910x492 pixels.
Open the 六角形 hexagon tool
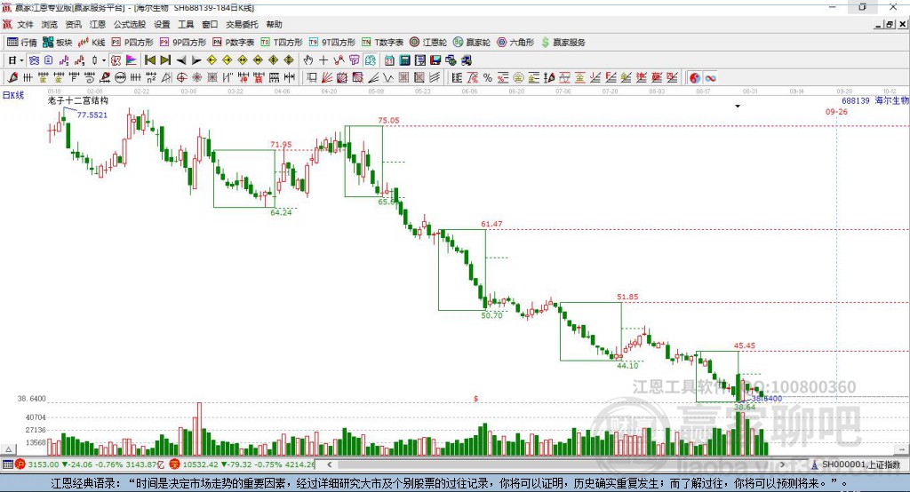[515, 43]
